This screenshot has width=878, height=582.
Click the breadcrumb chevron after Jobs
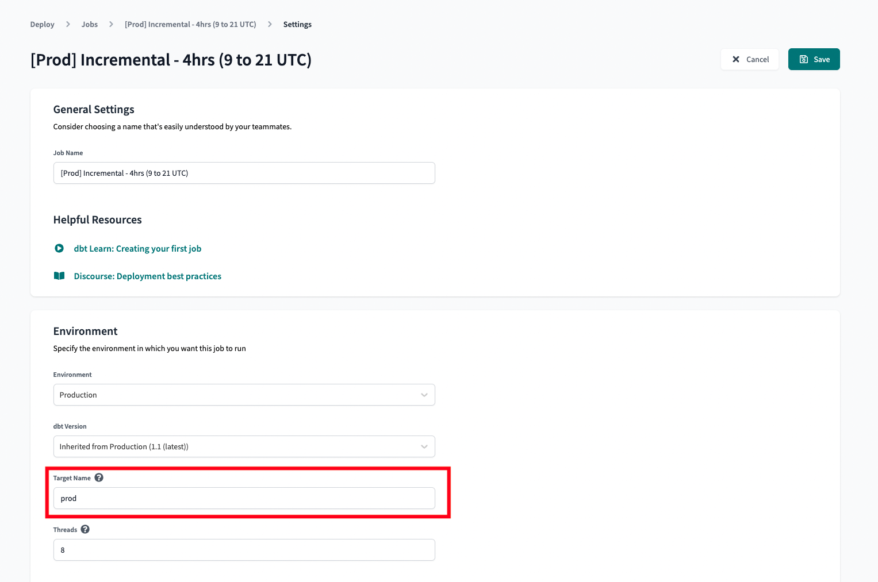coord(111,24)
